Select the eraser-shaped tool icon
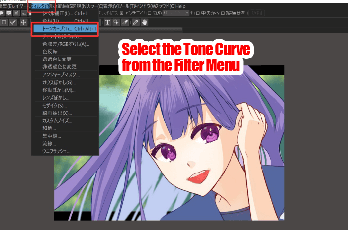Image resolution: width=348 pixels, height=230 pixels. tap(125, 22)
